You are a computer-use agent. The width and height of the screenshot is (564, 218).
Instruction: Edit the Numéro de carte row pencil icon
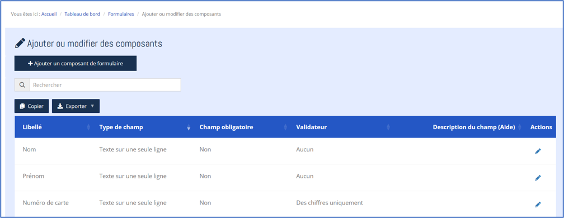pos(538,205)
